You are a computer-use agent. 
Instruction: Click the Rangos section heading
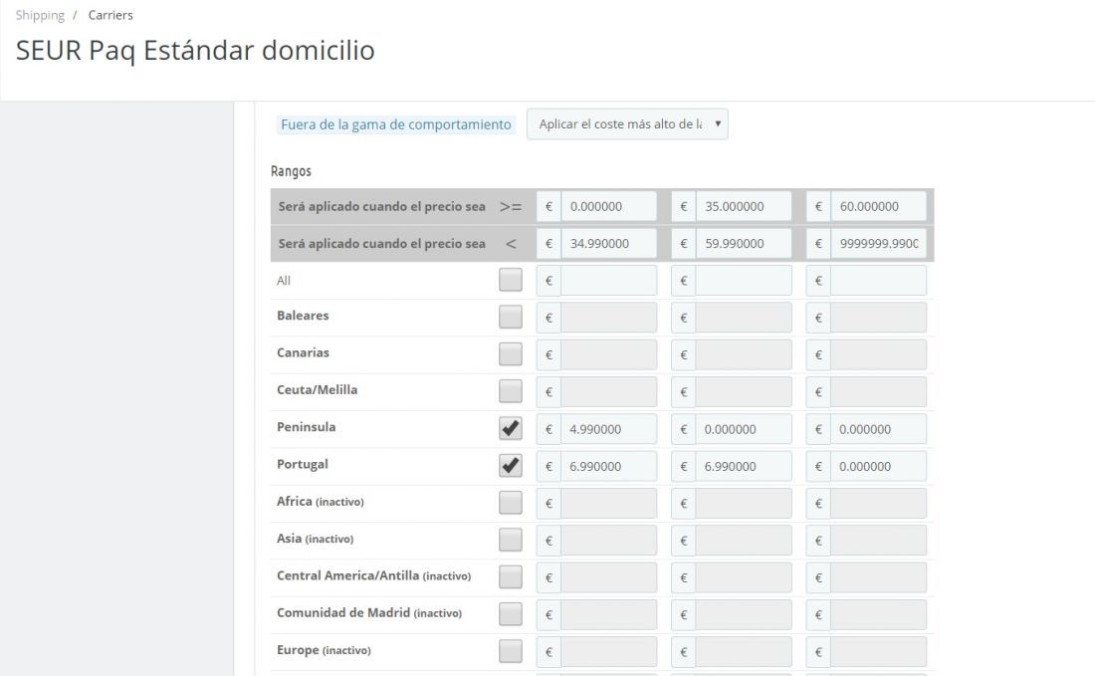coord(291,171)
